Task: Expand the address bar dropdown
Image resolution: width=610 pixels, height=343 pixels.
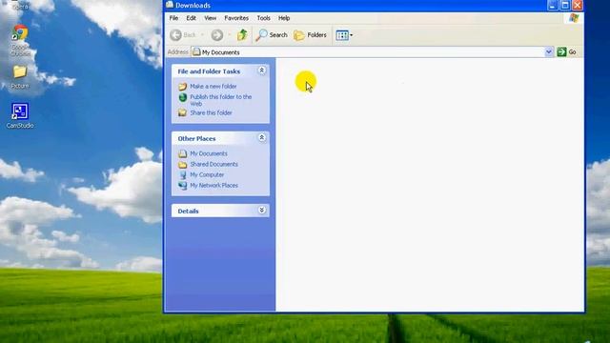Action: click(549, 51)
